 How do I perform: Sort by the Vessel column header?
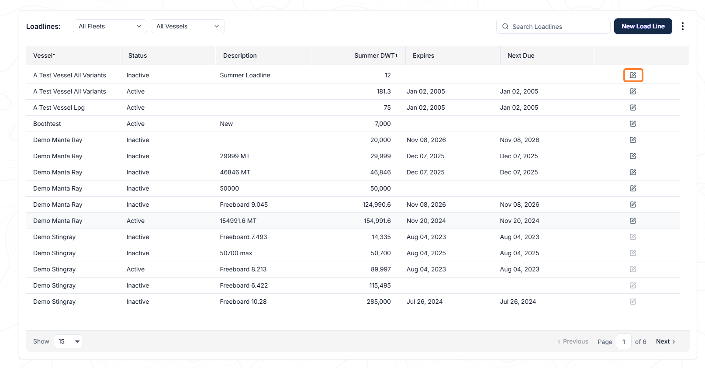pos(44,56)
